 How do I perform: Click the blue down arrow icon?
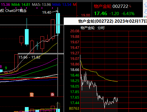coord(146,12)
